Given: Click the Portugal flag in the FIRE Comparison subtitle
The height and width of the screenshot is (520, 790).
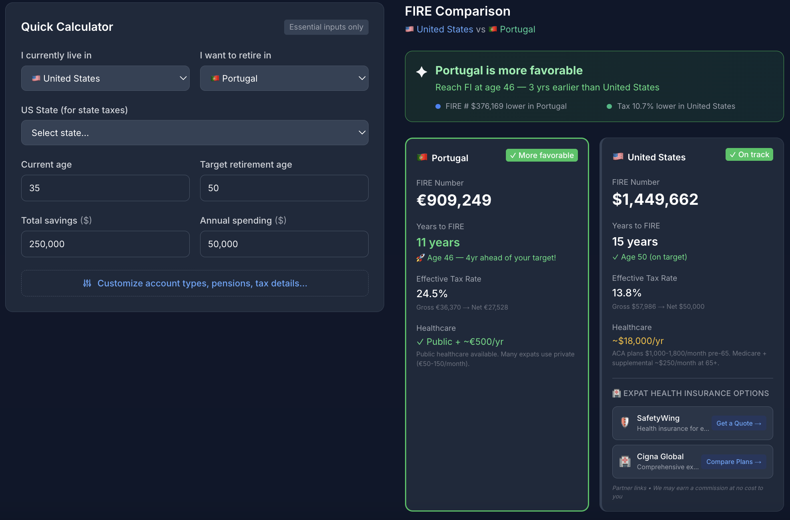Looking at the screenshot, I should point(493,29).
